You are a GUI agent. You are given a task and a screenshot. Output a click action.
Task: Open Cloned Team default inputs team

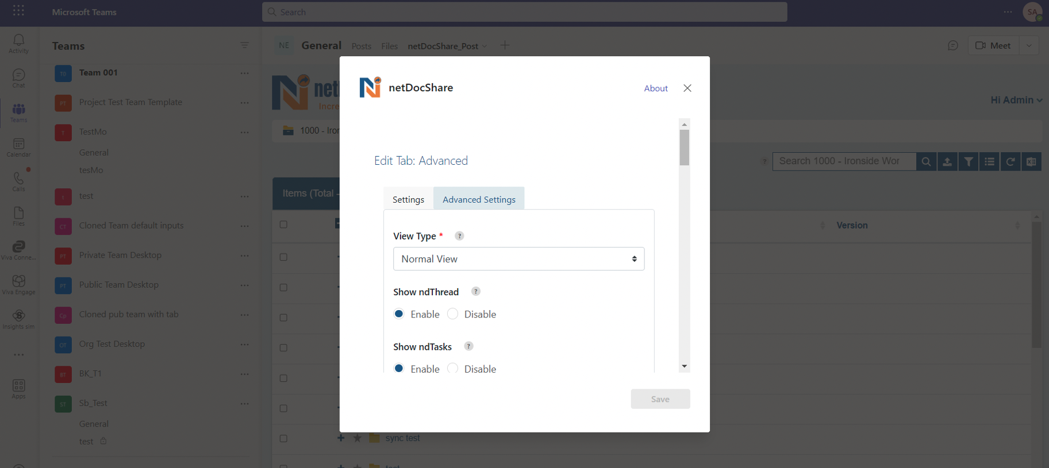click(x=131, y=226)
